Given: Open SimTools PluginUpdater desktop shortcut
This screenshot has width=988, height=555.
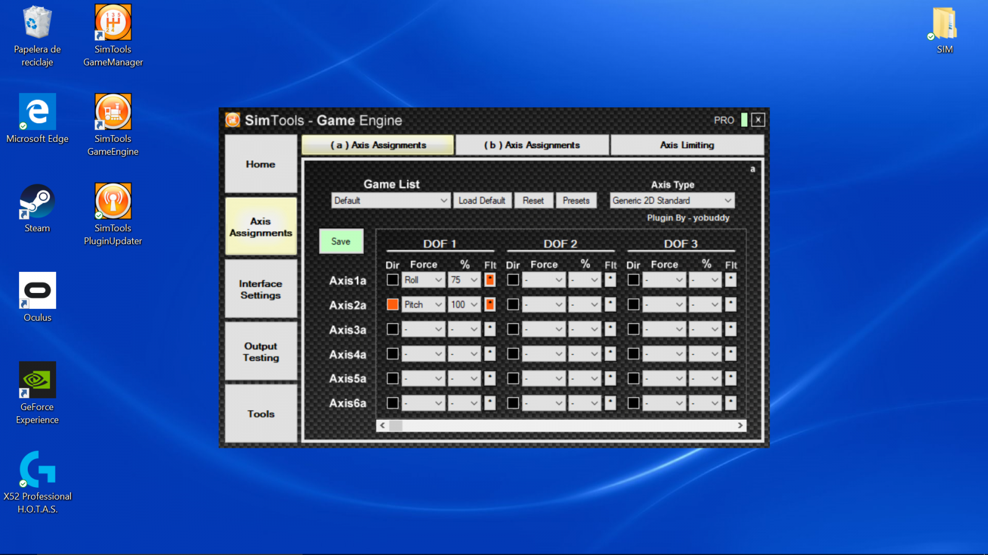Looking at the screenshot, I should click(x=113, y=215).
